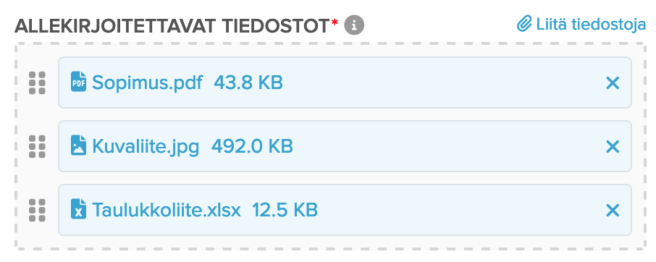Screen dimensions: 656x262
Task: Click the grip handle next to Taulukkoliite.xlsx
Action: (x=37, y=210)
